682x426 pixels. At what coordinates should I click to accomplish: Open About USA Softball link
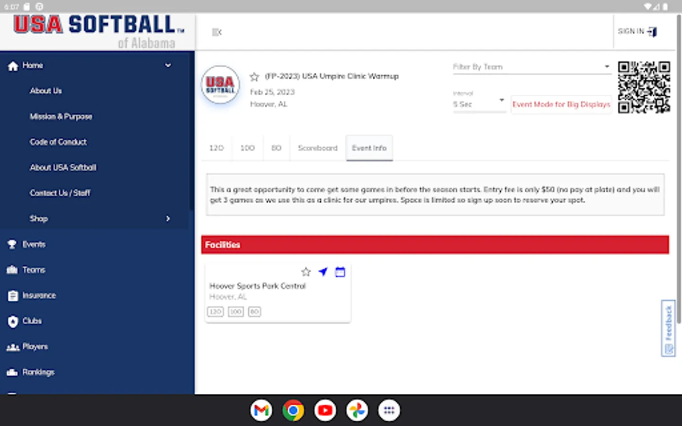[x=63, y=168]
